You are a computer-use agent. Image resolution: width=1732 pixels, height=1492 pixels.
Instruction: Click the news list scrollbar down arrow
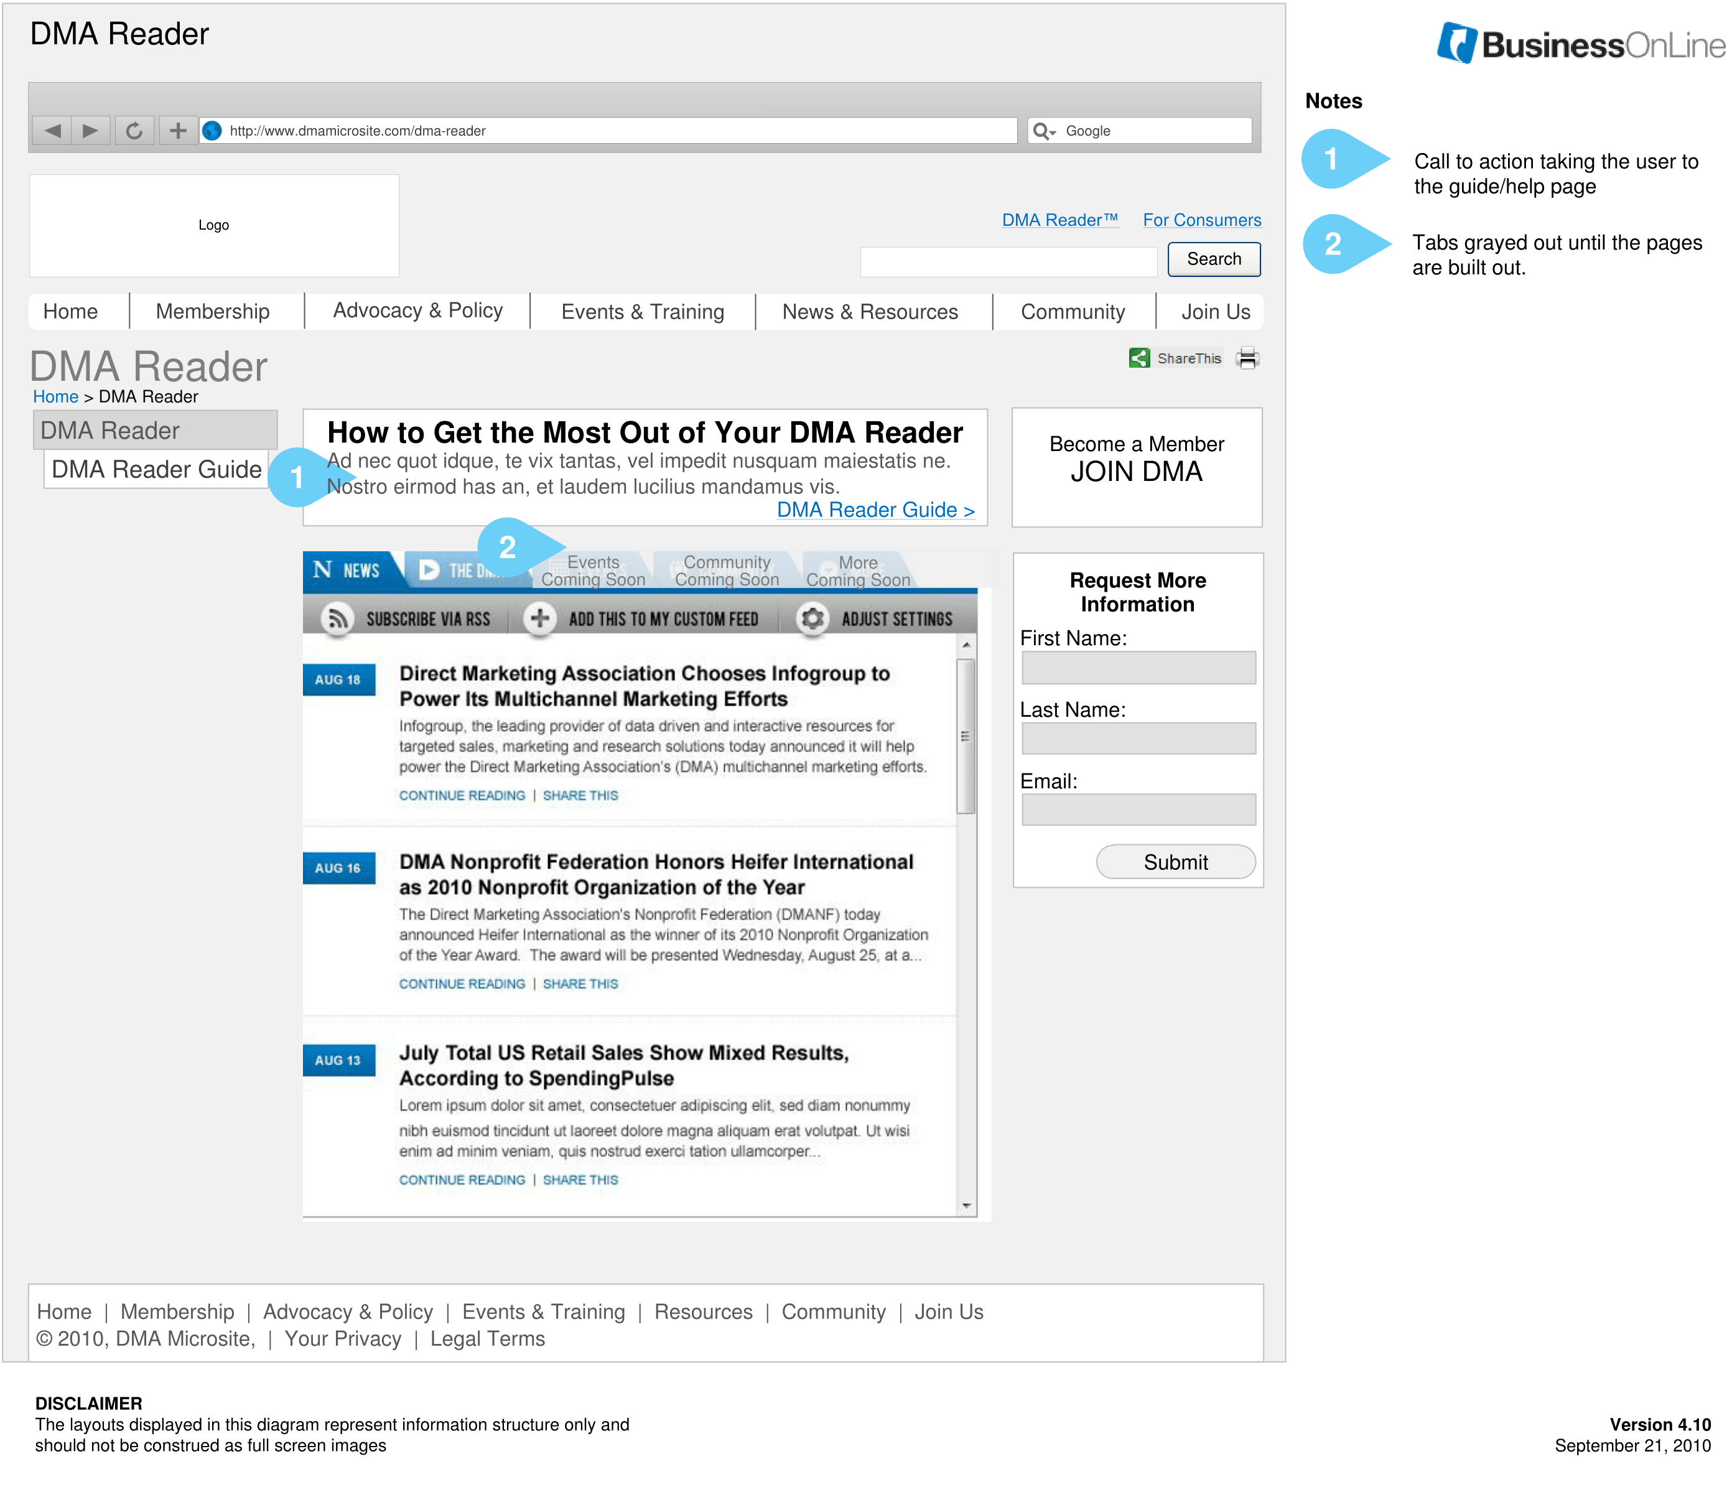tap(966, 1205)
